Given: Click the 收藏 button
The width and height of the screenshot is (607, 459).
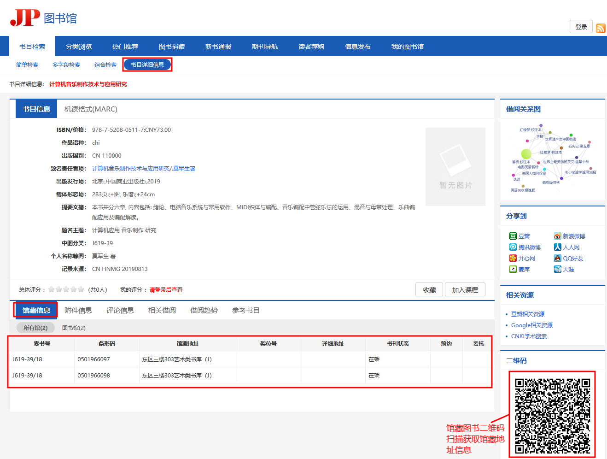Looking at the screenshot, I should [429, 290].
